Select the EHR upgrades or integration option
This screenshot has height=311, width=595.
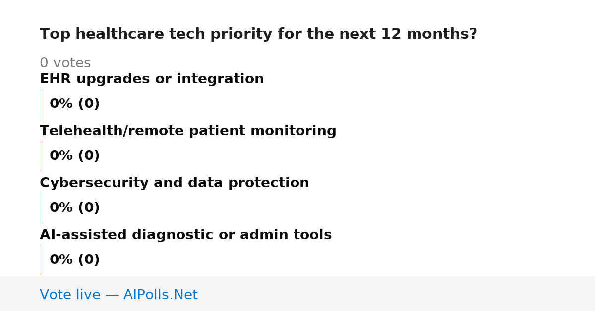coord(152,79)
